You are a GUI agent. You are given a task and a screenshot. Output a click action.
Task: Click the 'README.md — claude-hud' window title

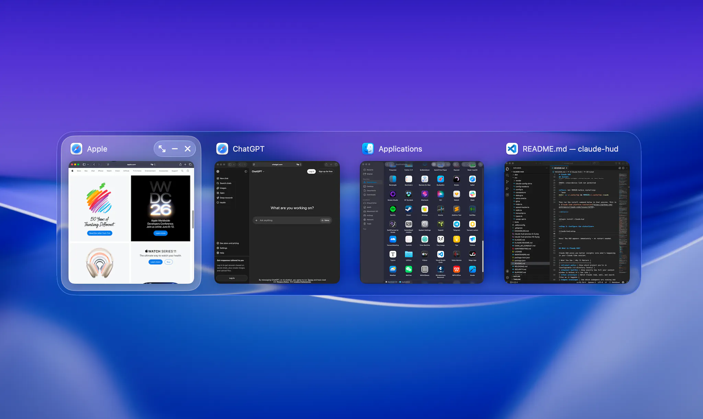pos(571,149)
